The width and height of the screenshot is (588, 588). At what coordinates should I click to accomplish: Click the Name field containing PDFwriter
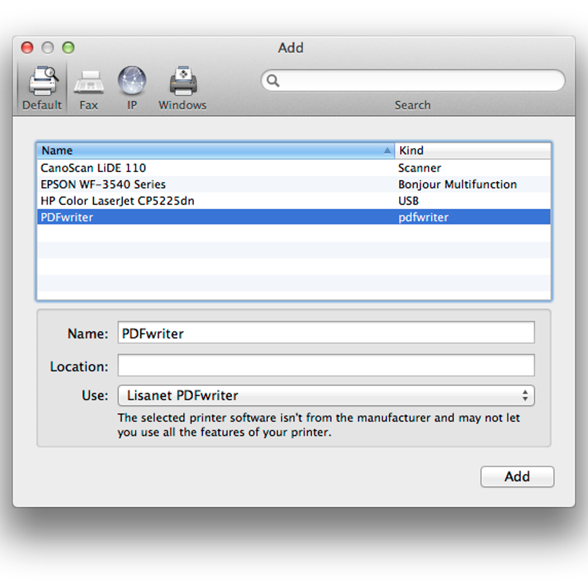coord(326,333)
